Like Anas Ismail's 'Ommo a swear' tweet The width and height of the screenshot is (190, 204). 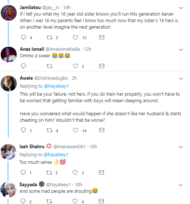click(x=75, y=66)
